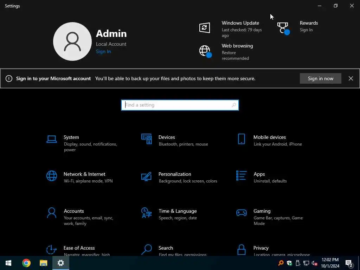Click 'Last checked: 79 days ago' text
Viewport: 360px width, 270px height.
pos(242,33)
